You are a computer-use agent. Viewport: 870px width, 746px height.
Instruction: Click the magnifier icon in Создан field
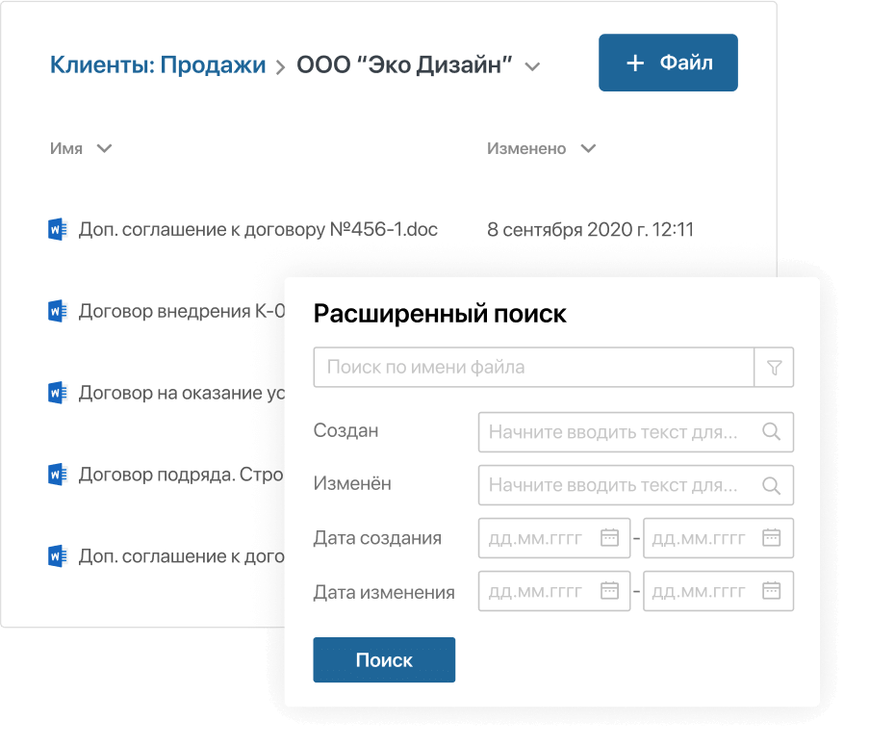click(771, 432)
